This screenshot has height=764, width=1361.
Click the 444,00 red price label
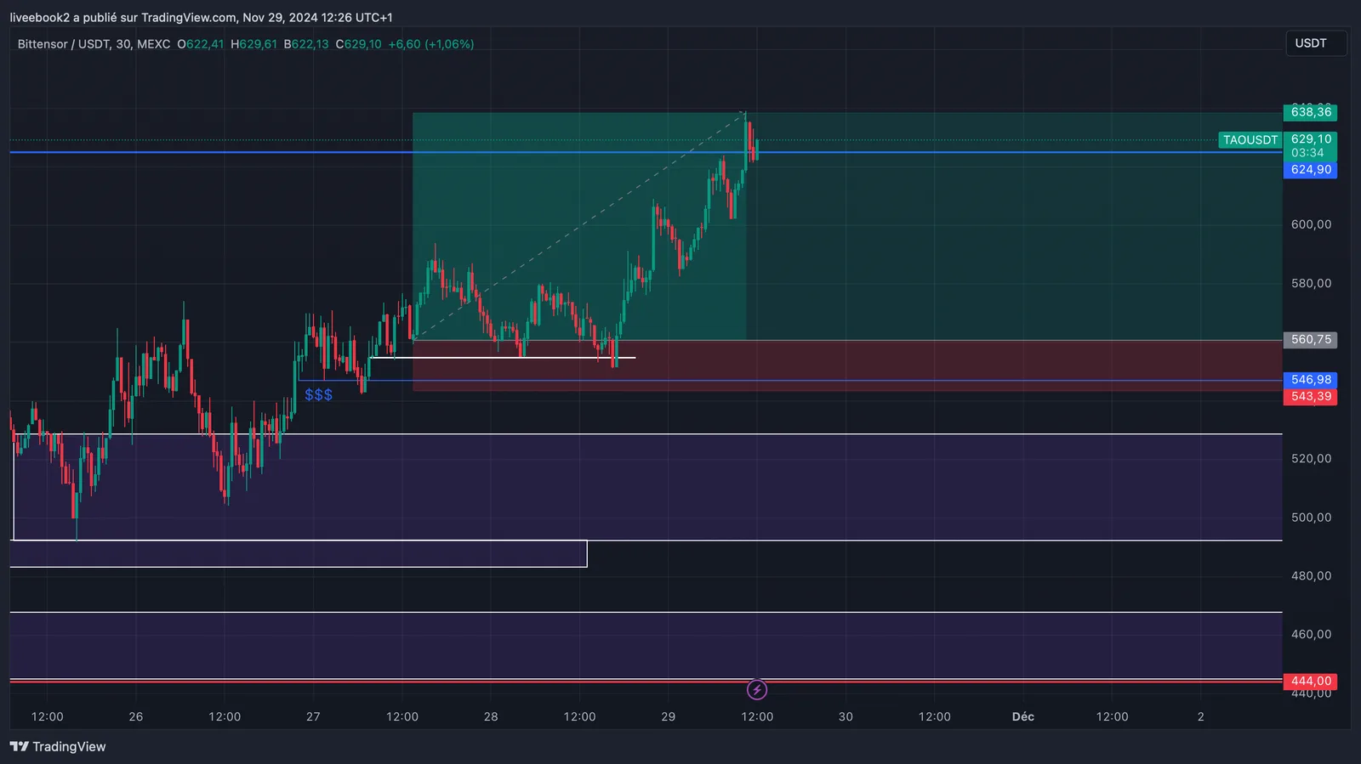coord(1310,682)
